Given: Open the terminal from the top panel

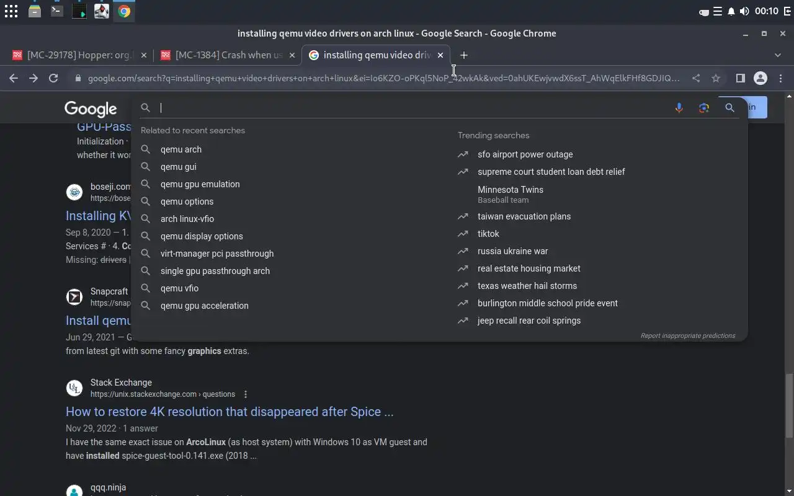Looking at the screenshot, I should pos(57,11).
